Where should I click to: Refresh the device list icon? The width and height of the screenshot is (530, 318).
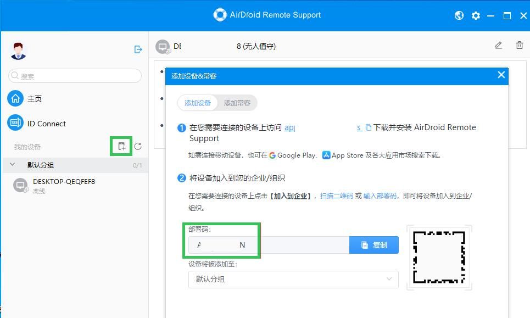pos(137,146)
